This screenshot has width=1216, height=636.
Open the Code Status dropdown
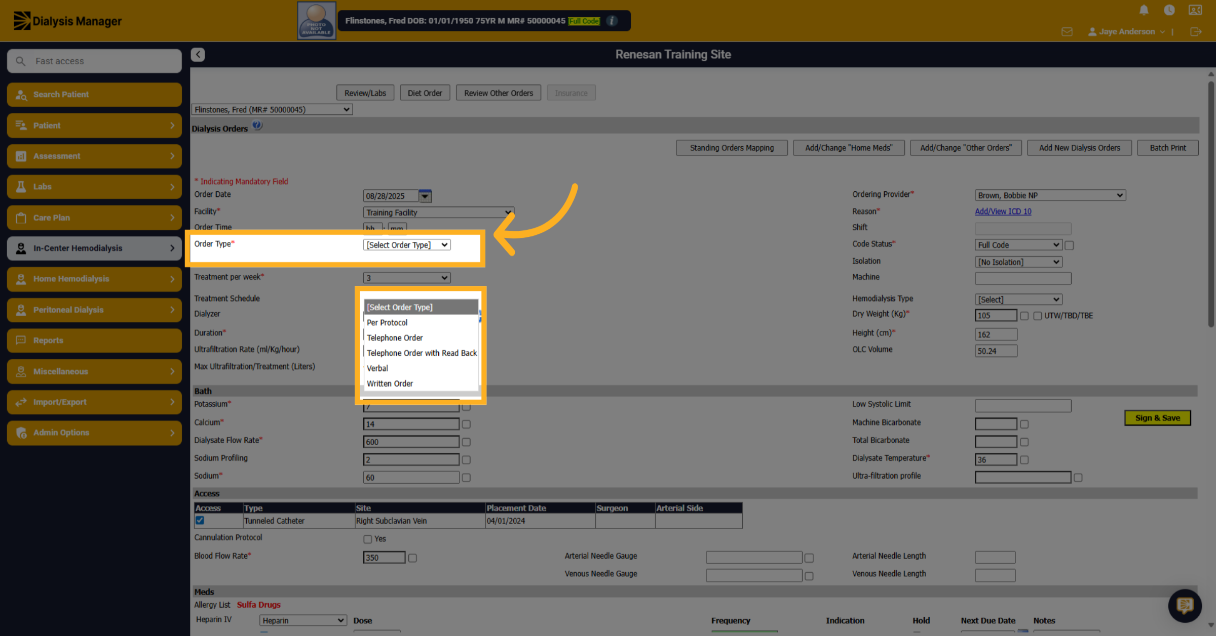(x=1018, y=245)
